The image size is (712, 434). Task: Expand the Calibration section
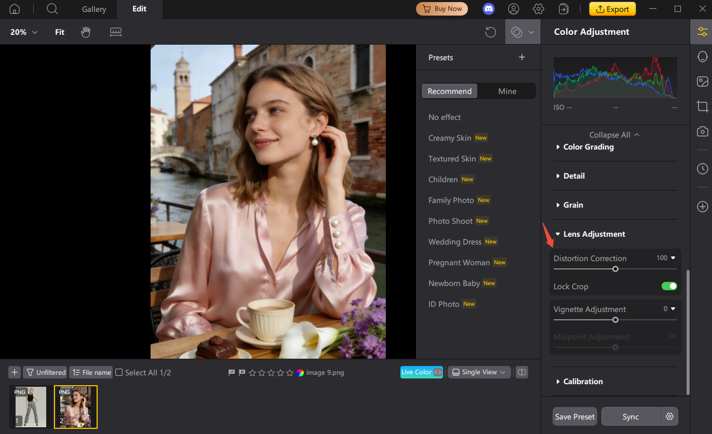coord(583,381)
